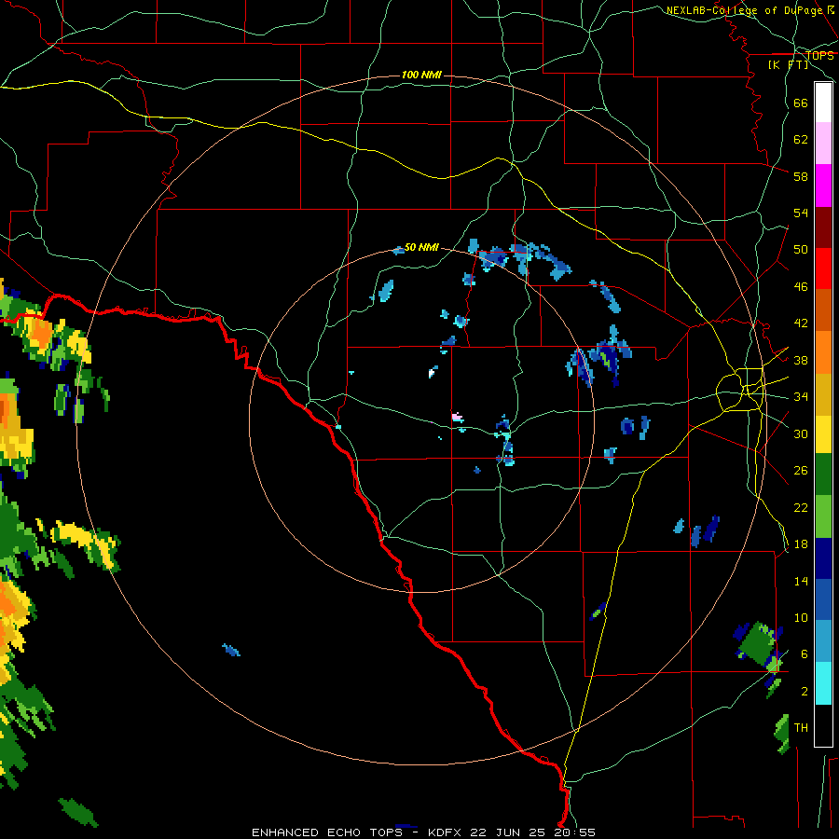The width and height of the screenshot is (839, 839).
Task: Pick the cyan 2 legend swatch
Action: click(x=823, y=683)
